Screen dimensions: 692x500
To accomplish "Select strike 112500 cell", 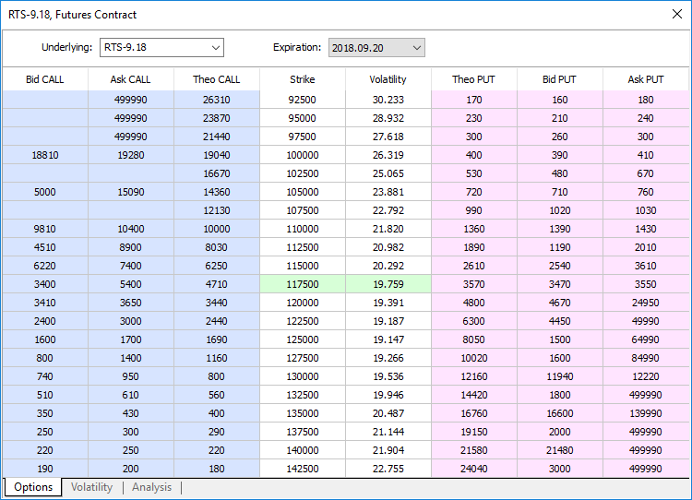I will tap(303, 247).
